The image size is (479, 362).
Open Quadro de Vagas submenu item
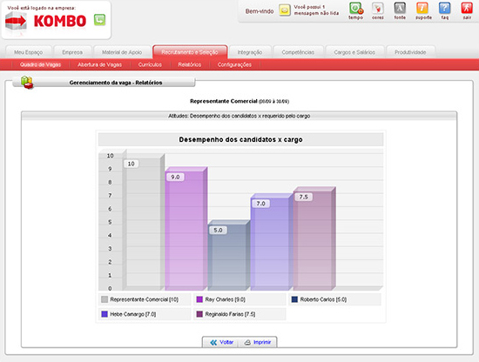point(40,64)
